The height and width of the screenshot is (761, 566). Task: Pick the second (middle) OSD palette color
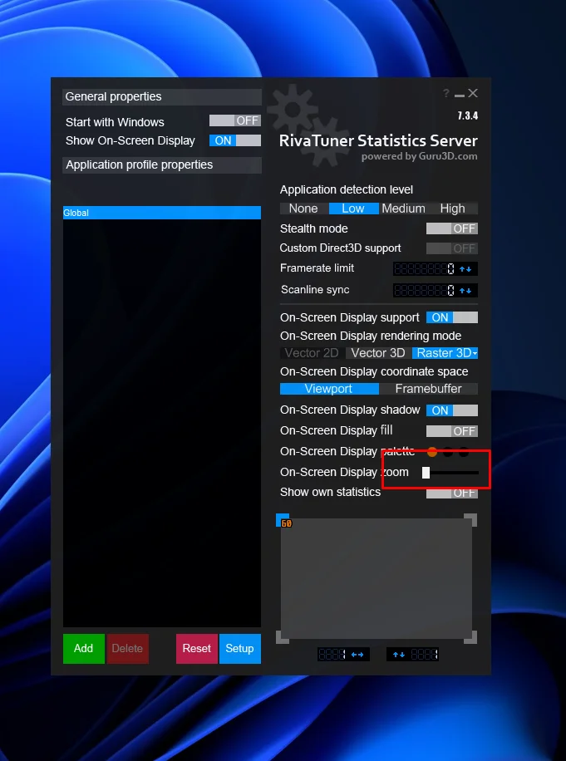(x=448, y=452)
